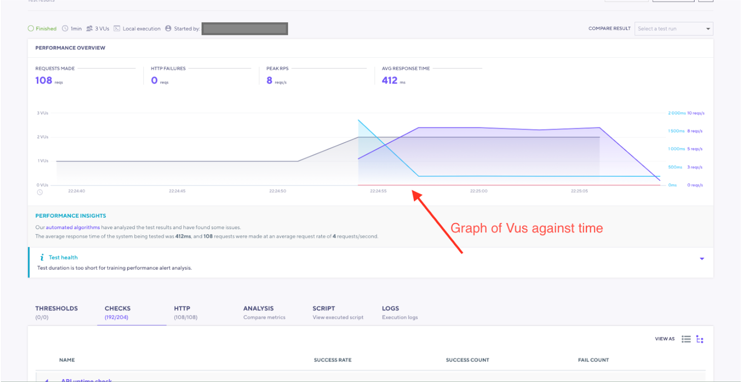
Task: Switch checks to list view
Action: tap(686, 339)
